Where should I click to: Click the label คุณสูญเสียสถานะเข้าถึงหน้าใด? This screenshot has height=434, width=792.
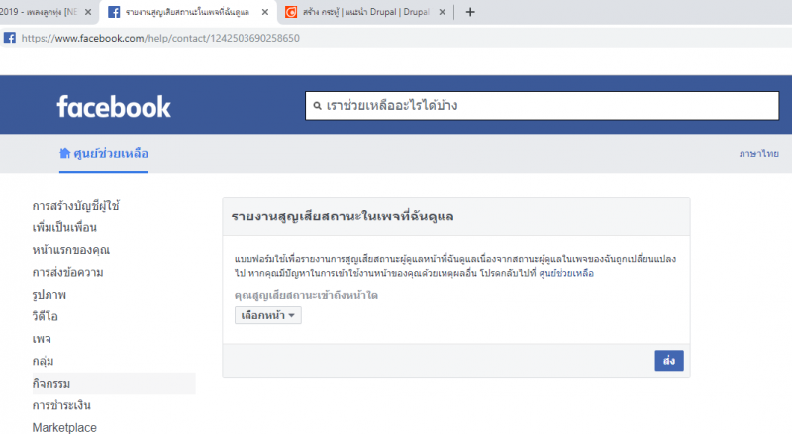tap(306, 295)
